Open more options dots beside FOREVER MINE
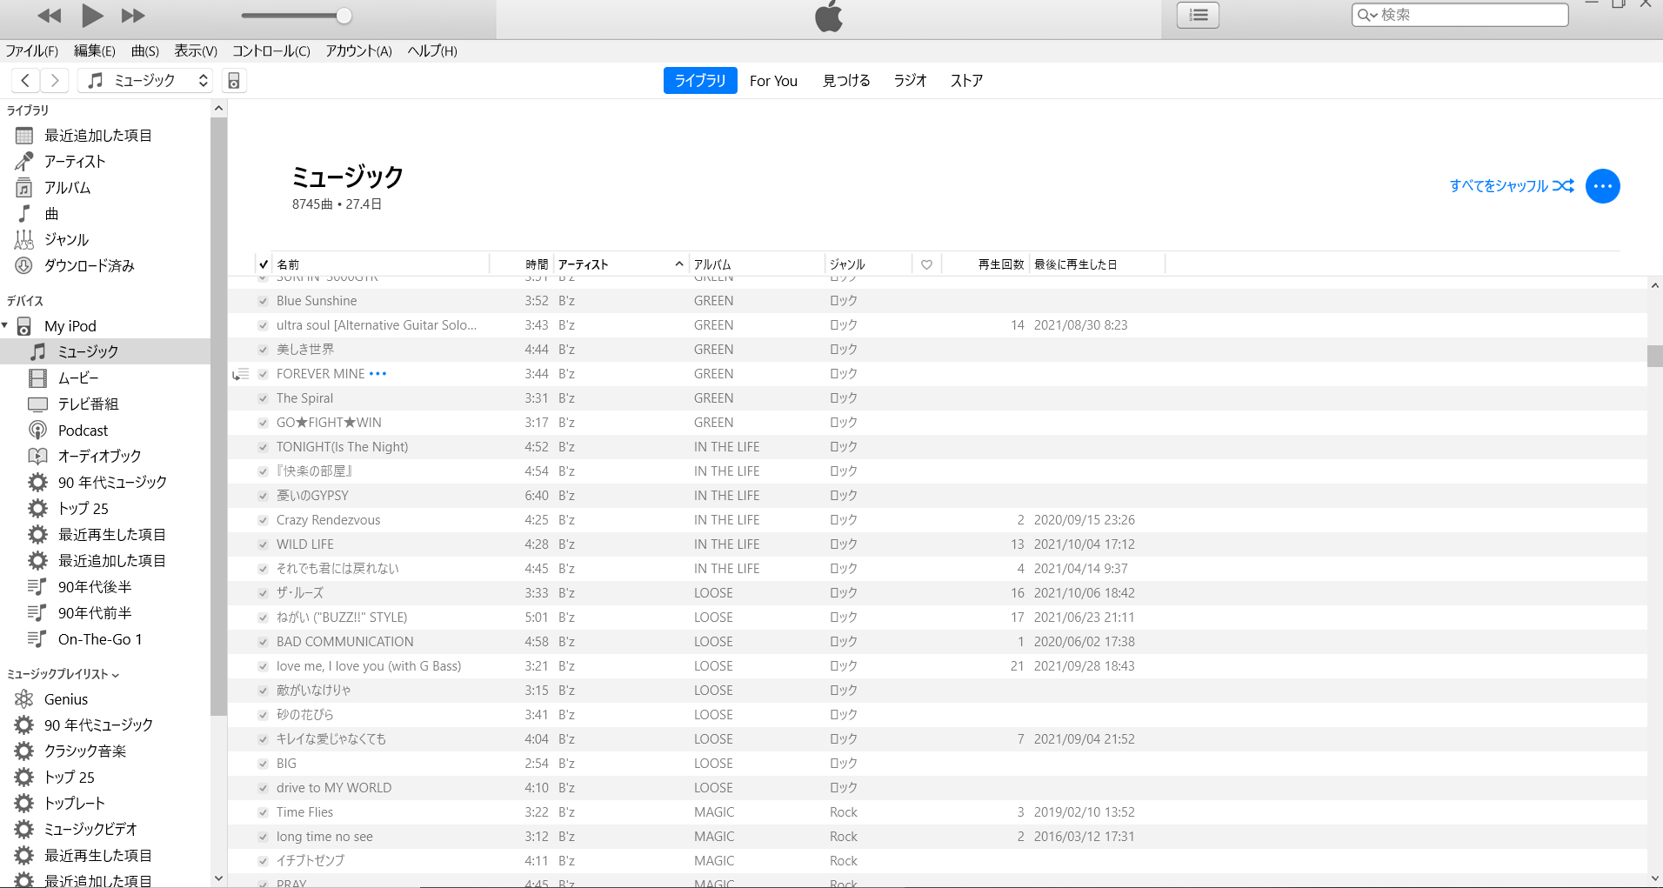The height and width of the screenshot is (888, 1663). pyautogui.click(x=377, y=374)
